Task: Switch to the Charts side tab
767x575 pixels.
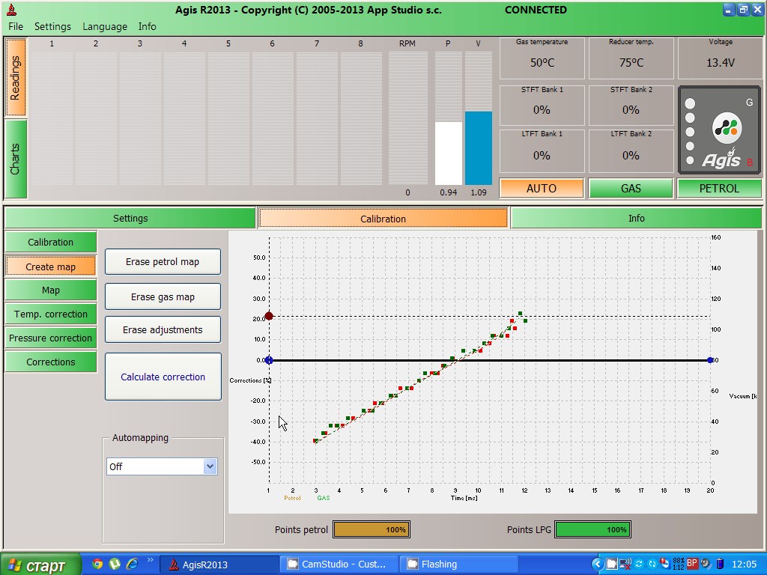Action: [x=16, y=159]
